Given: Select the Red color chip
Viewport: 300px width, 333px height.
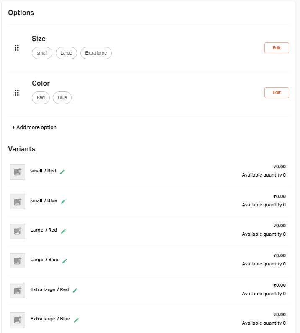Looking at the screenshot, I should coord(41,98).
